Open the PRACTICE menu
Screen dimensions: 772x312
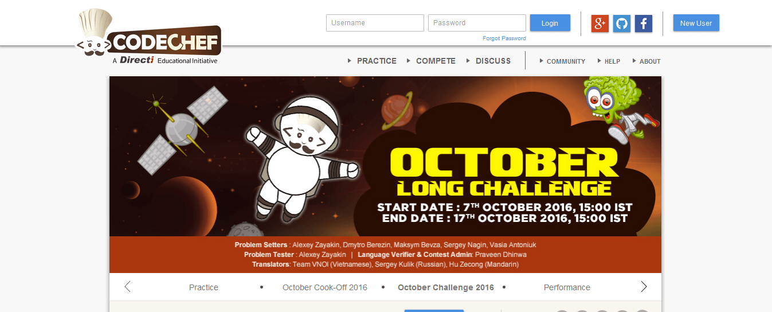377,61
